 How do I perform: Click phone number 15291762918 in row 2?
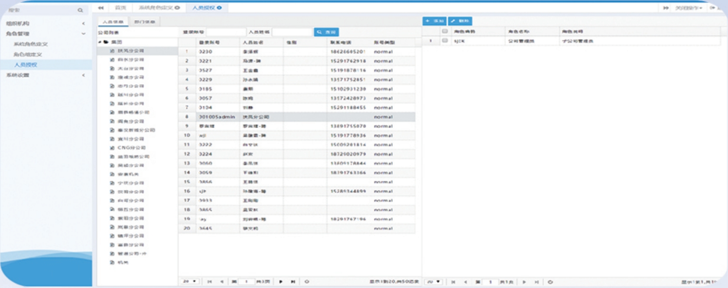click(348, 61)
